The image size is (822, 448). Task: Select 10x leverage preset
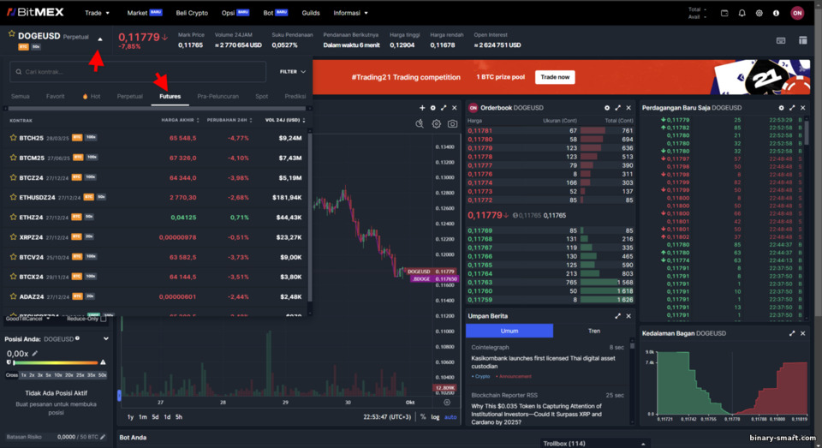[x=57, y=375]
